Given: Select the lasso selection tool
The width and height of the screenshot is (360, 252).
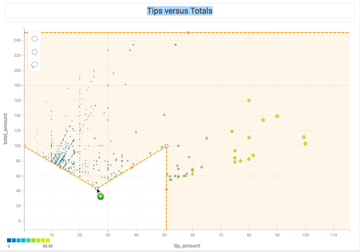Looking at the screenshot, I should [x=34, y=65].
